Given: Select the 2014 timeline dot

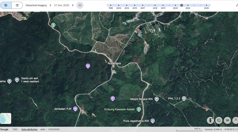Looking at the screenshot, I should [x=126, y=5].
